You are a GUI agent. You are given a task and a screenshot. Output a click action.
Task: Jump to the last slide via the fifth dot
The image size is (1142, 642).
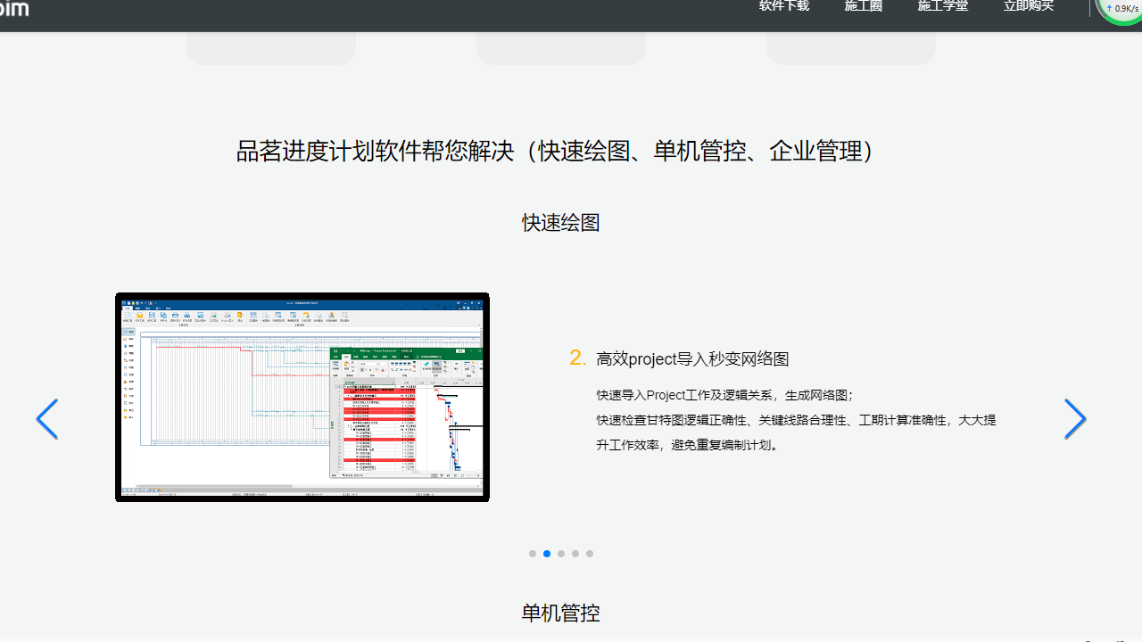590,554
